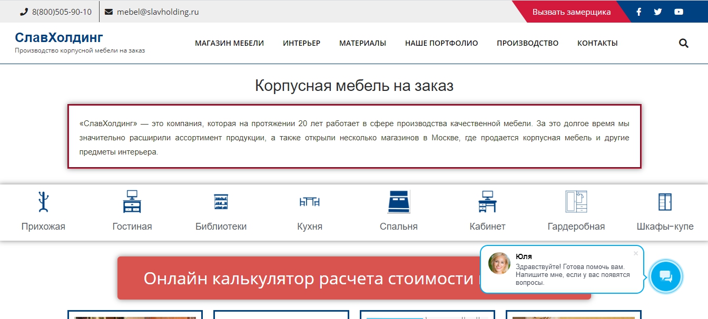Call the phone number 8(800)505-90-10
Image resolution: width=708 pixels, height=319 pixels.
click(62, 12)
